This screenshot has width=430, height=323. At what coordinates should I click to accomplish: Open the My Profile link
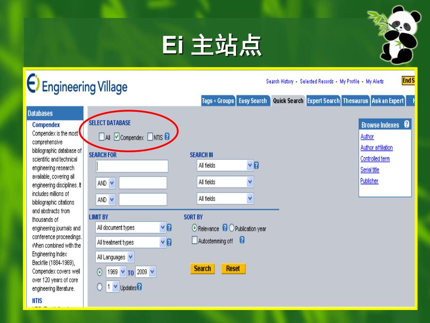click(349, 81)
